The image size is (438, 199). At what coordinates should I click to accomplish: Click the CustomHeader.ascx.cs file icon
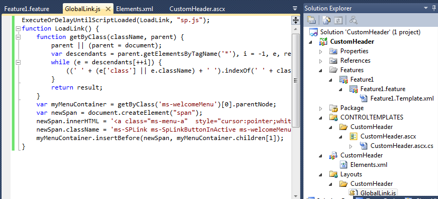coord(364,146)
